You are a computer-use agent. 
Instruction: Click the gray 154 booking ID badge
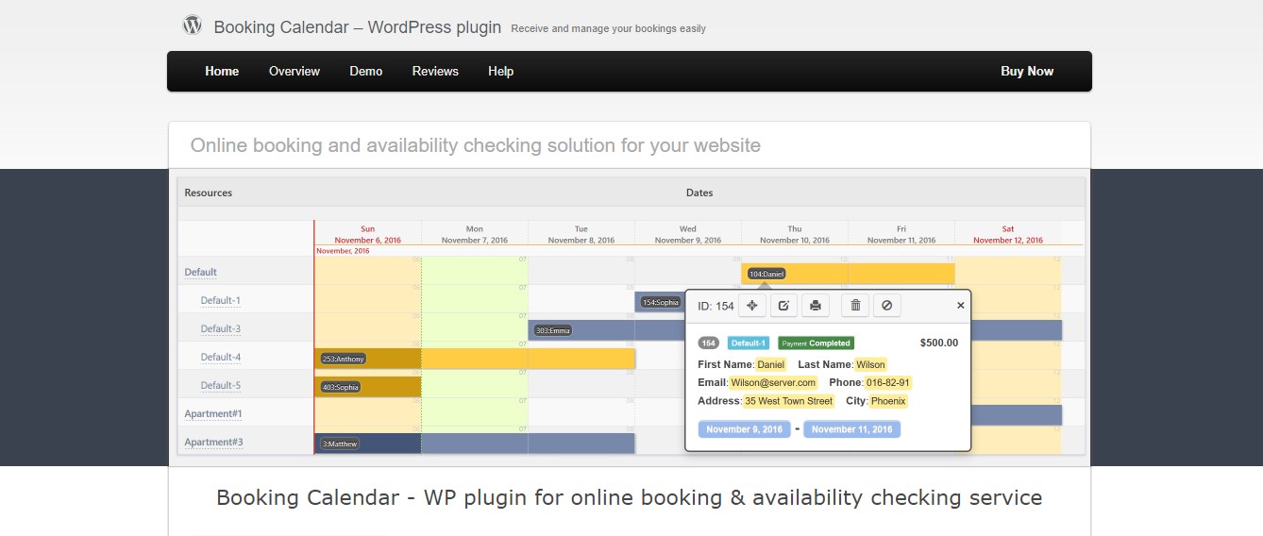point(709,343)
